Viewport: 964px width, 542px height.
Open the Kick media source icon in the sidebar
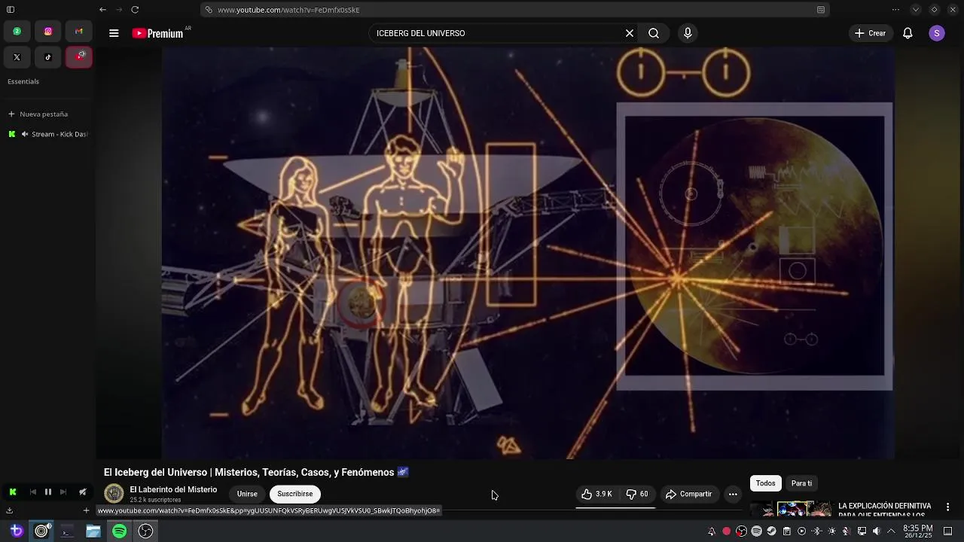click(x=13, y=492)
